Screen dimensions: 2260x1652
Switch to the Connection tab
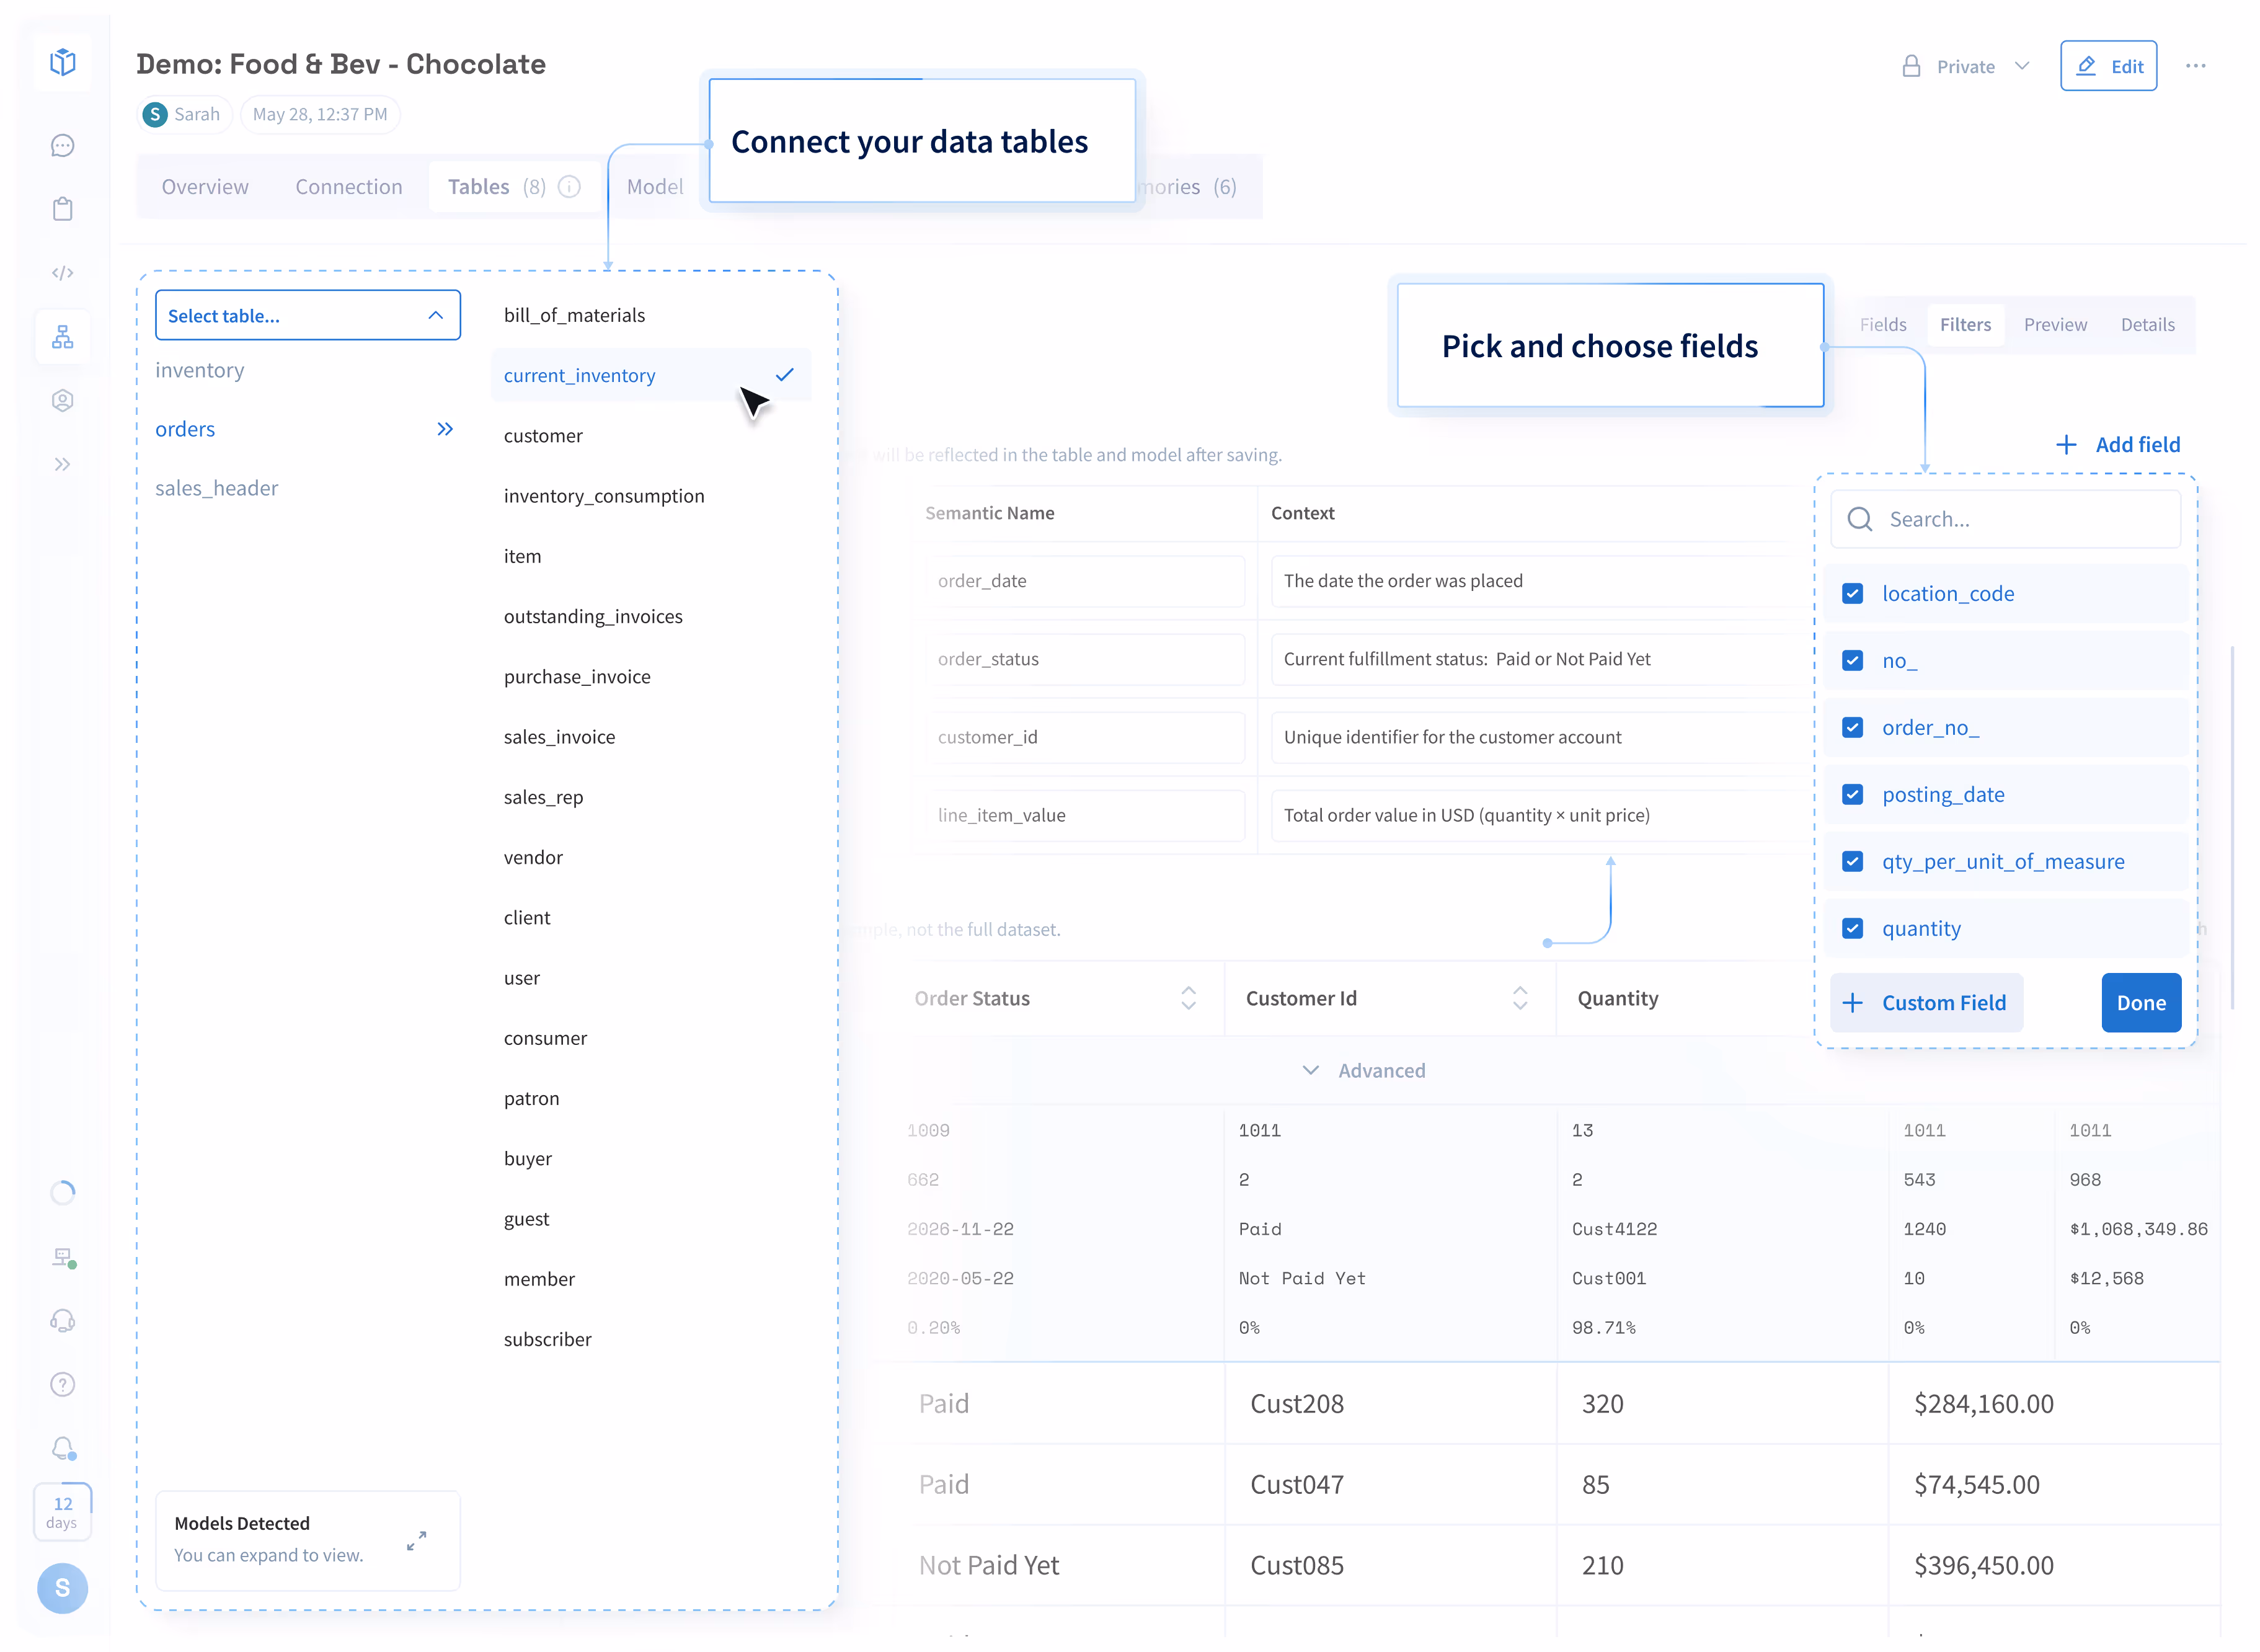[x=349, y=187]
